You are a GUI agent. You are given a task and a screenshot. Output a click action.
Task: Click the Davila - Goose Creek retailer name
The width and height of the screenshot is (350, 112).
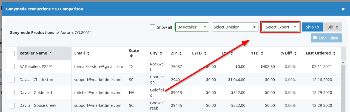pyautogui.click(x=37, y=105)
